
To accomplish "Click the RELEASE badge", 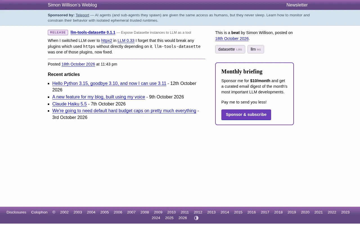I will (58, 33).
